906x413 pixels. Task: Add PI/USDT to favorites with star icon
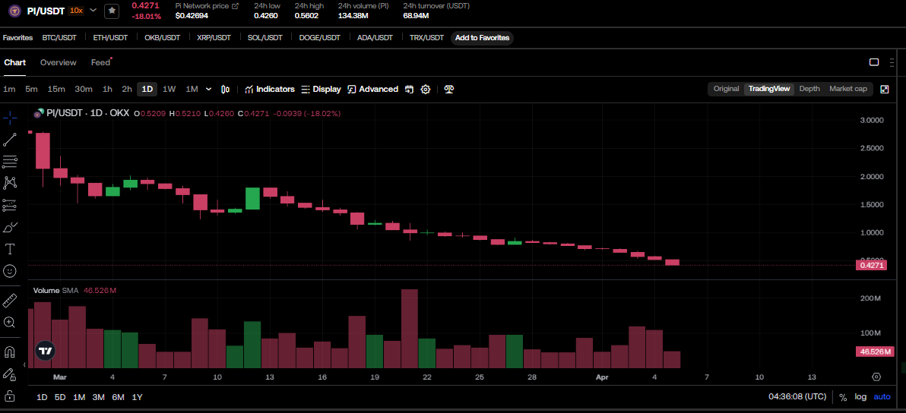click(x=112, y=11)
